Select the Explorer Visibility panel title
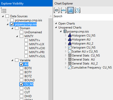Viewport: 113px width, 100px height. point(12,3)
